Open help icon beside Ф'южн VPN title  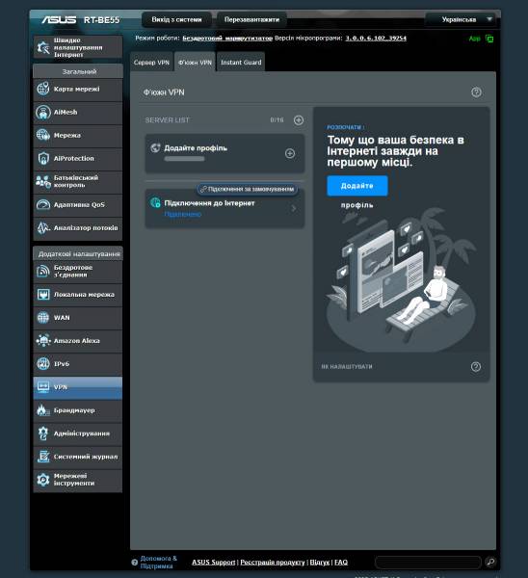pyautogui.click(x=476, y=92)
